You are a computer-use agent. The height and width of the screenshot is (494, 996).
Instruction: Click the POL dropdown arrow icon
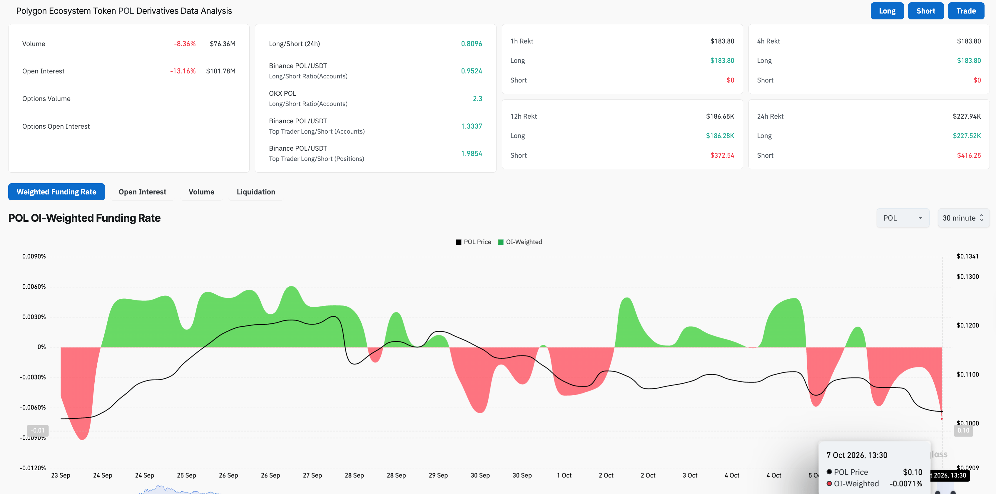tap(920, 218)
